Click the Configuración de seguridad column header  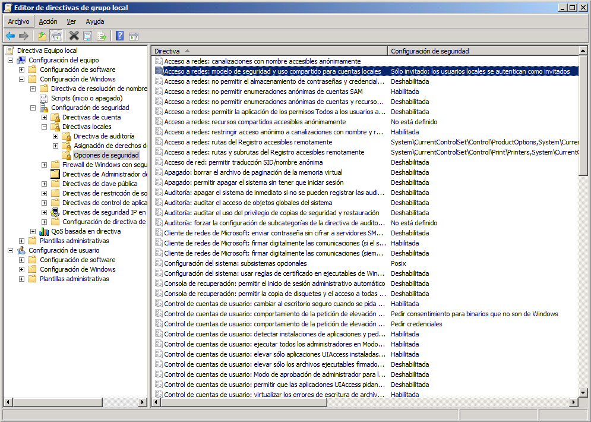[481, 51]
